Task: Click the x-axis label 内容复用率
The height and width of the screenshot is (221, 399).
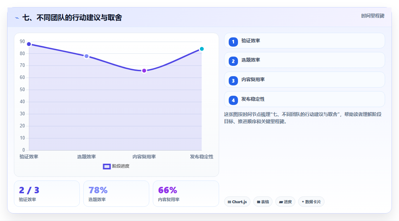Action: [144, 157]
